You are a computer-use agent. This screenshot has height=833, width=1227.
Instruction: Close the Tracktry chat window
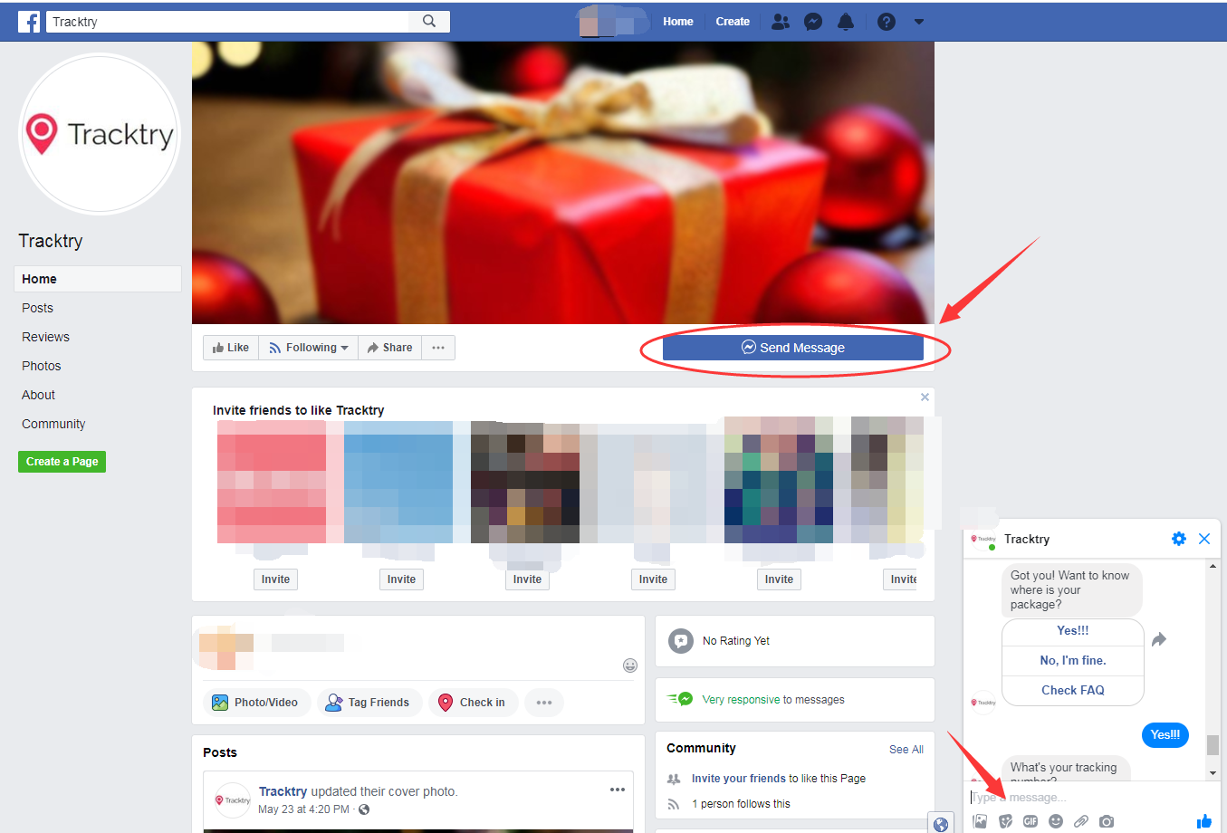(x=1204, y=539)
